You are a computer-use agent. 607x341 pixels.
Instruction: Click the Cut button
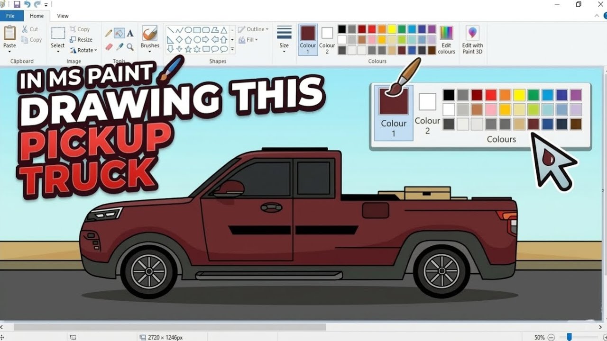pos(29,29)
